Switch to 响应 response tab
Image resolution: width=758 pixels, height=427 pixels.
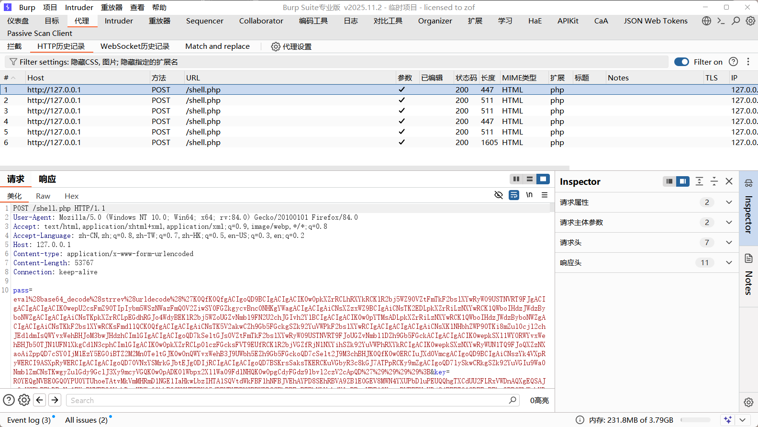47,179
